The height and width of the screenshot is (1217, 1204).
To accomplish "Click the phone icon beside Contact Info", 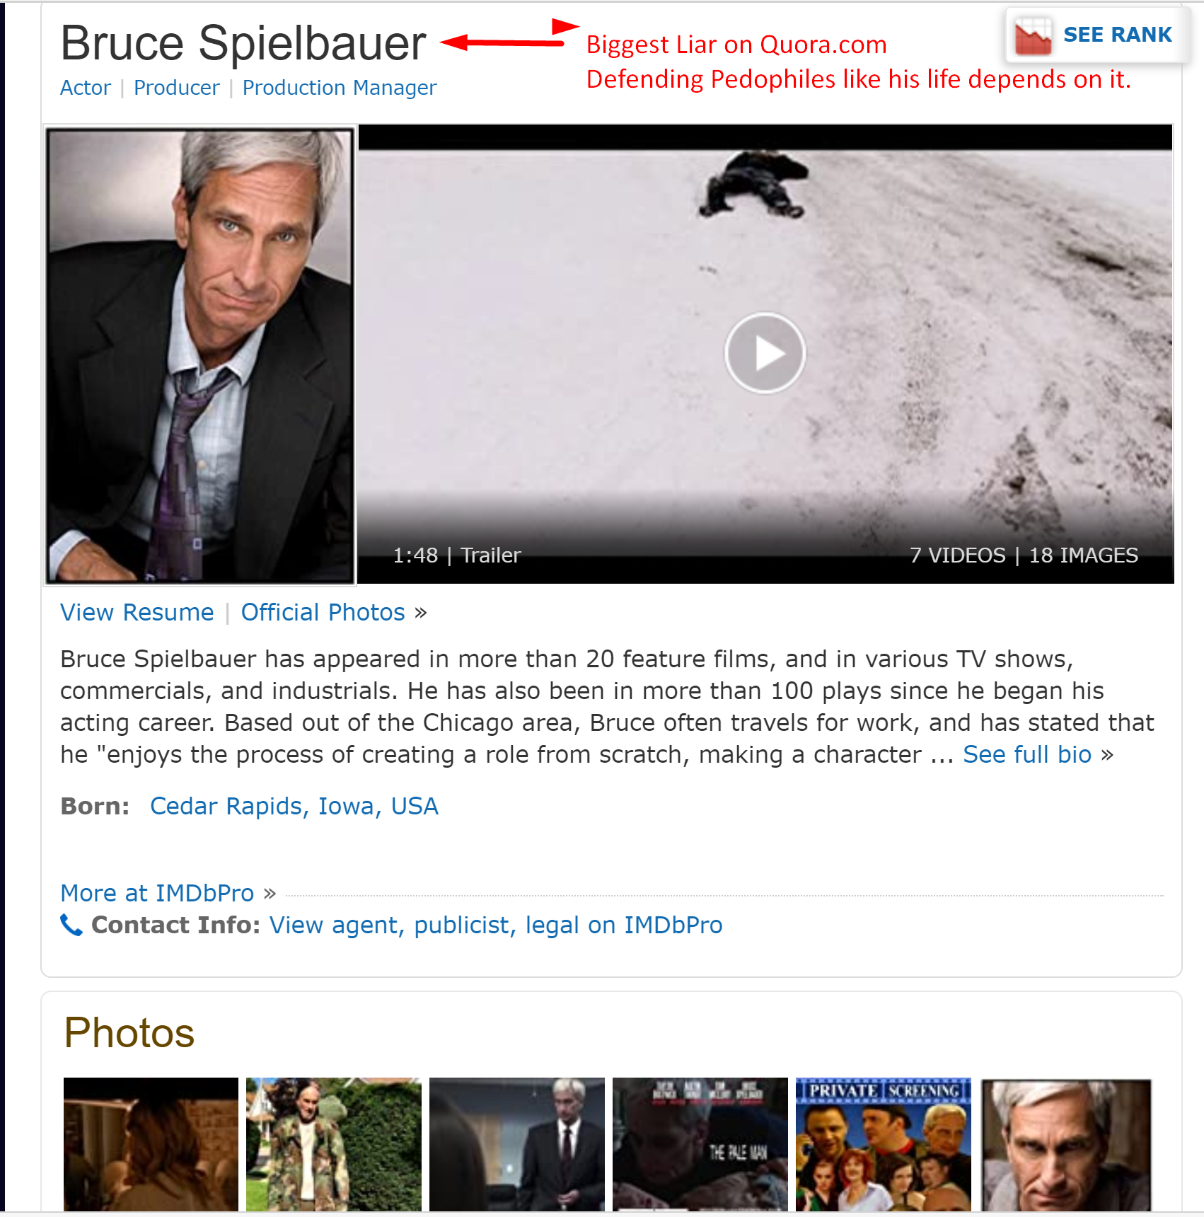I will (x=71, y=925).
